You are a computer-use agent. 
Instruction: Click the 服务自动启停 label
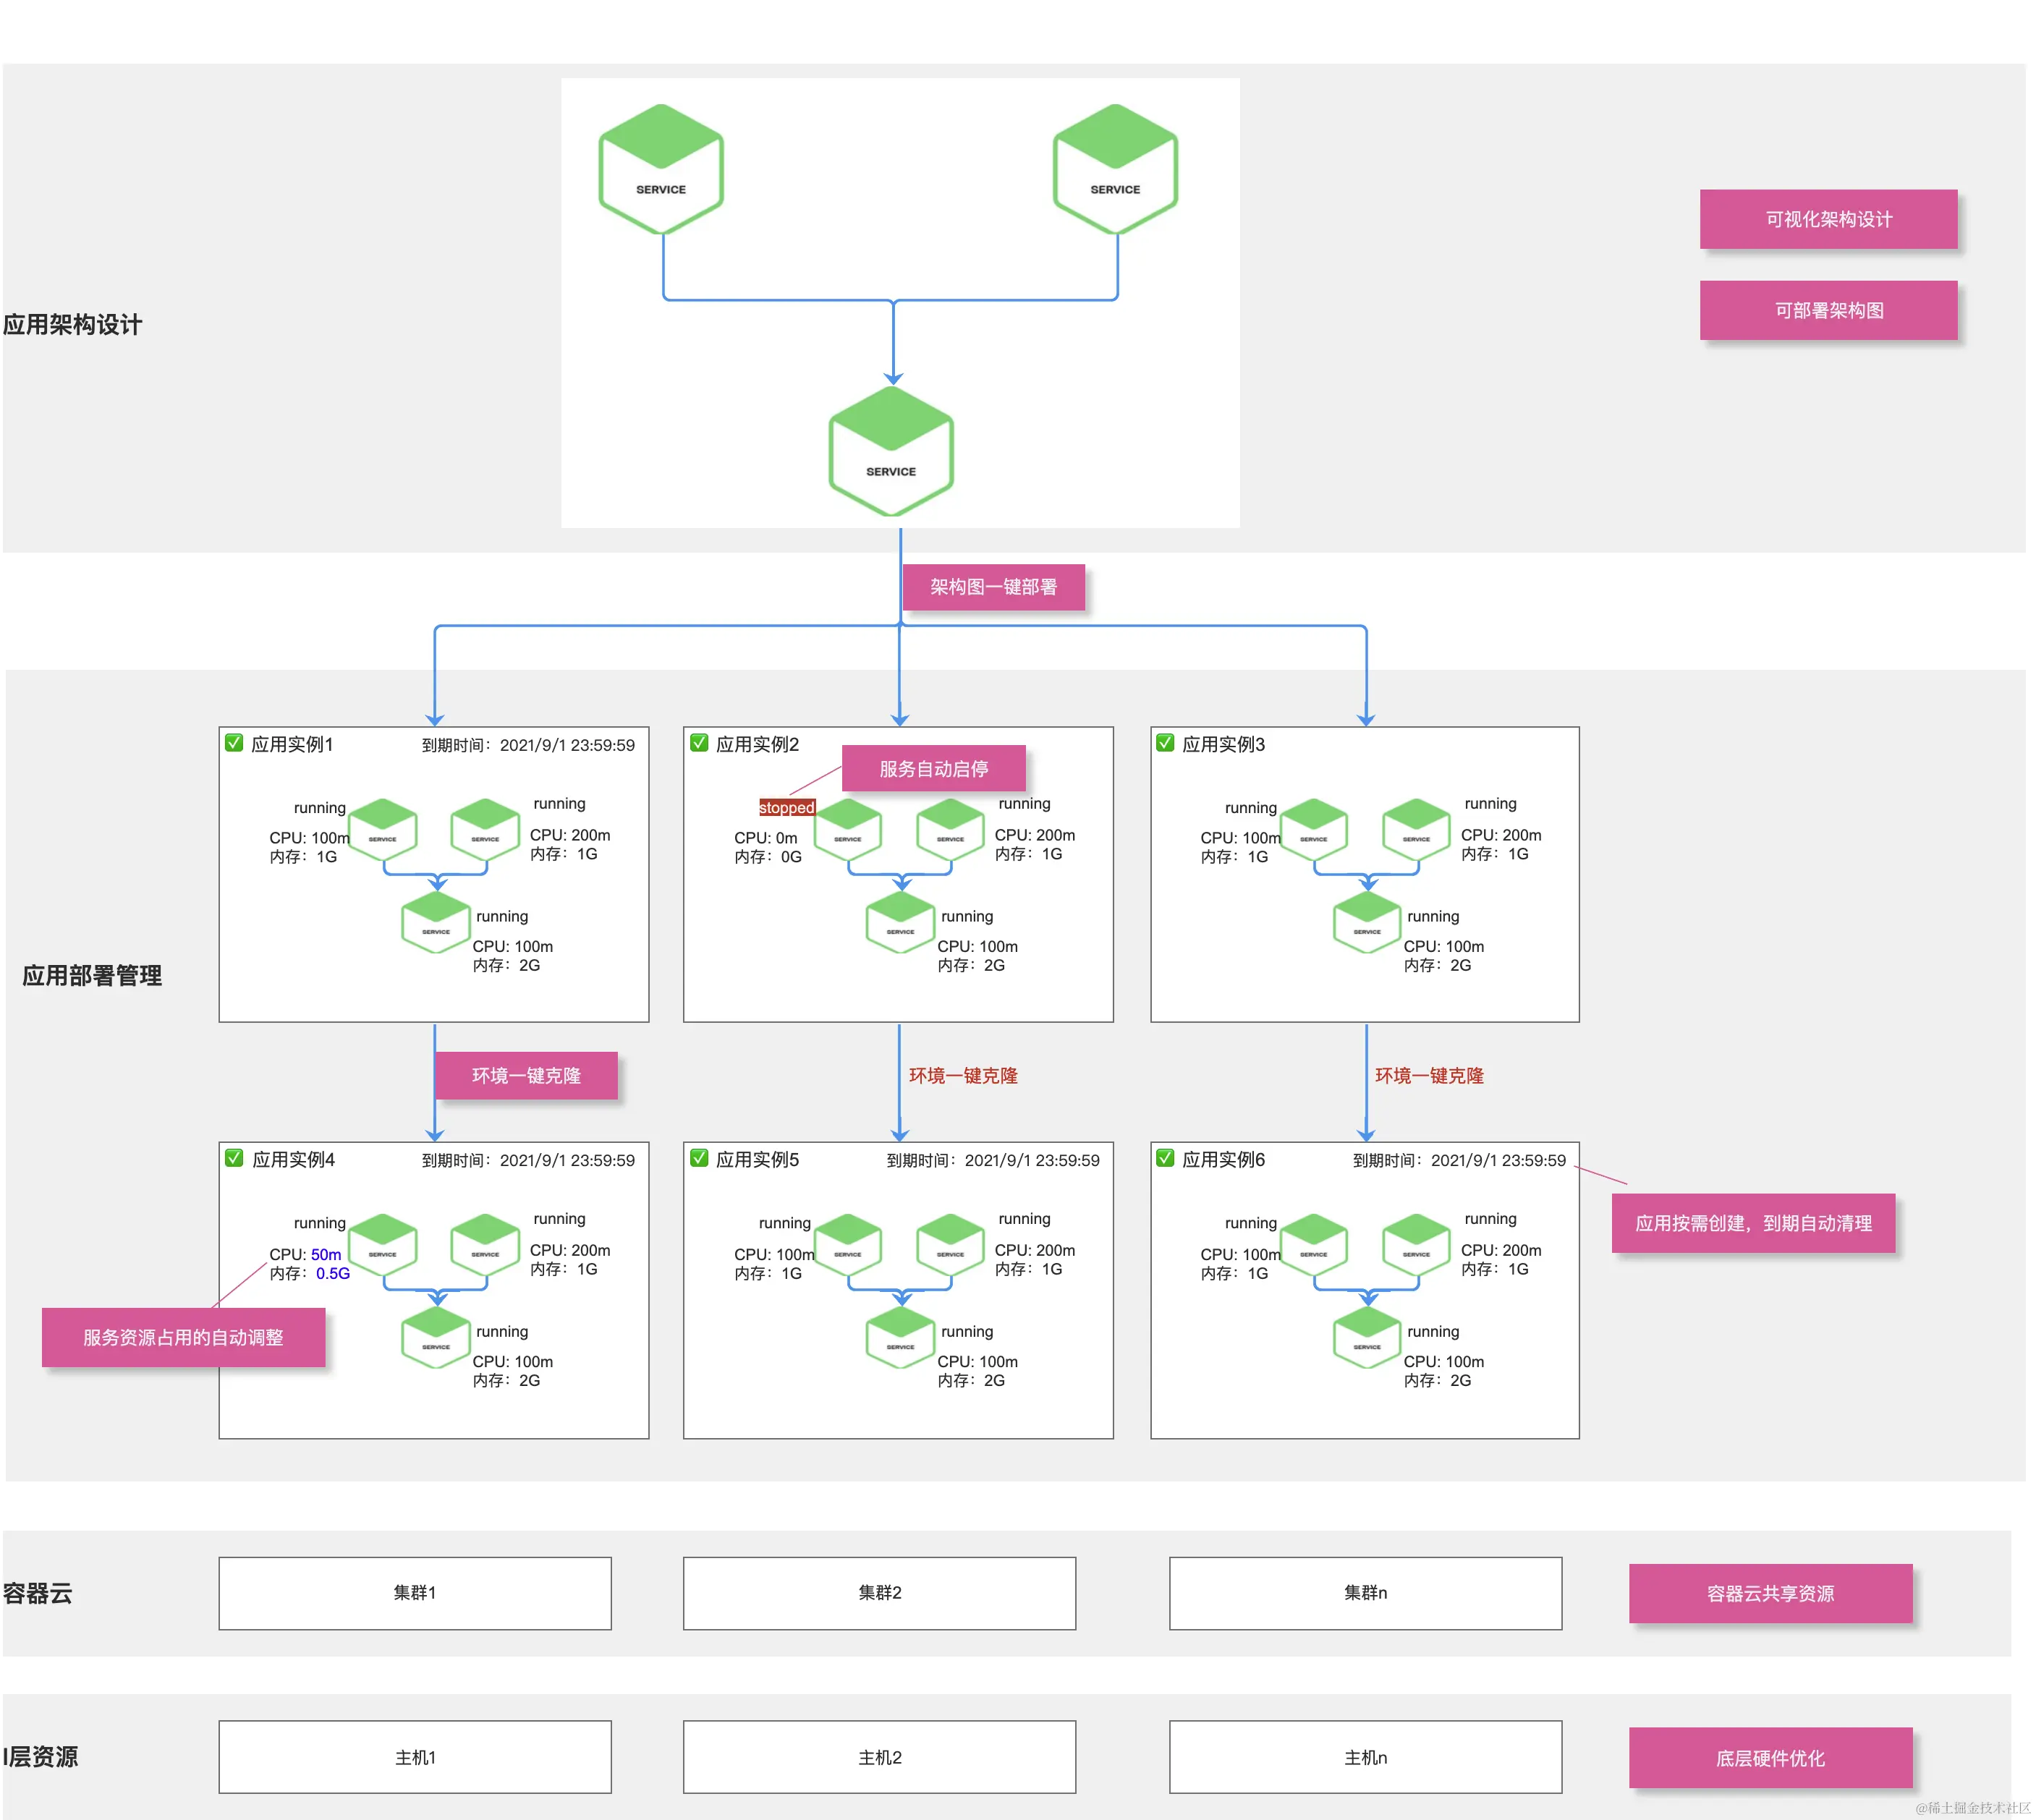[933, 768]
